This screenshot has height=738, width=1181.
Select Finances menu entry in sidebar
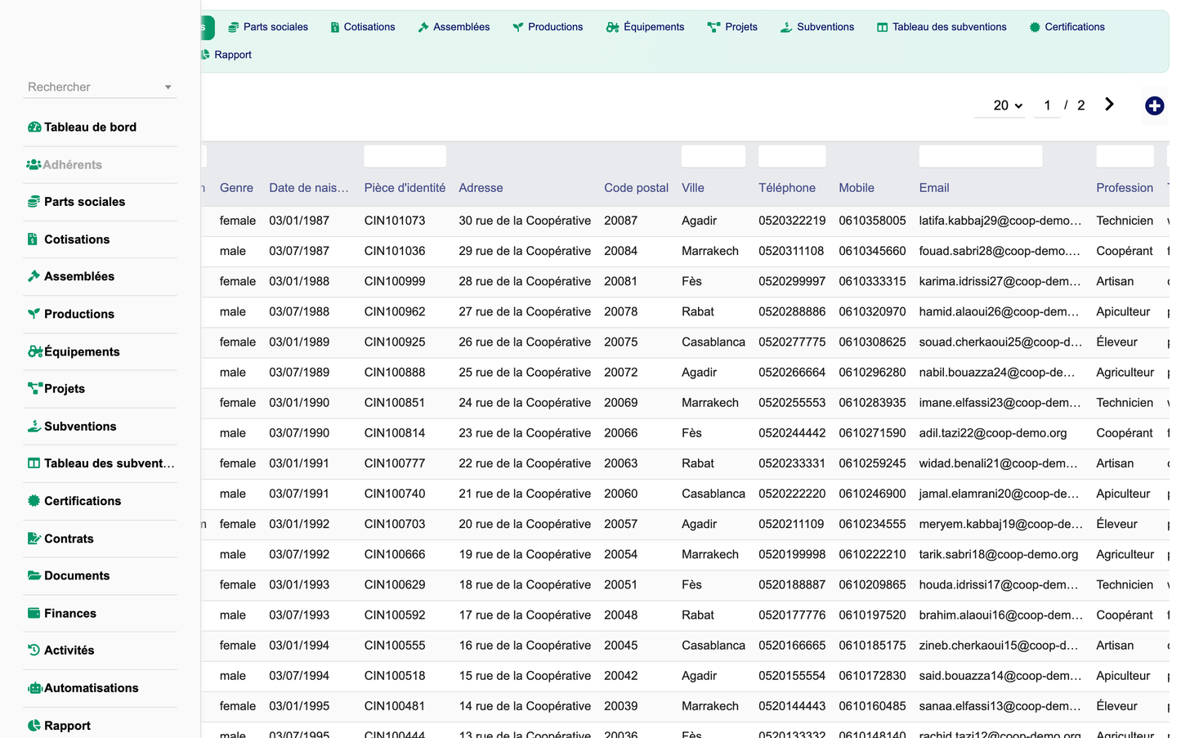click(x=100, y=613)
